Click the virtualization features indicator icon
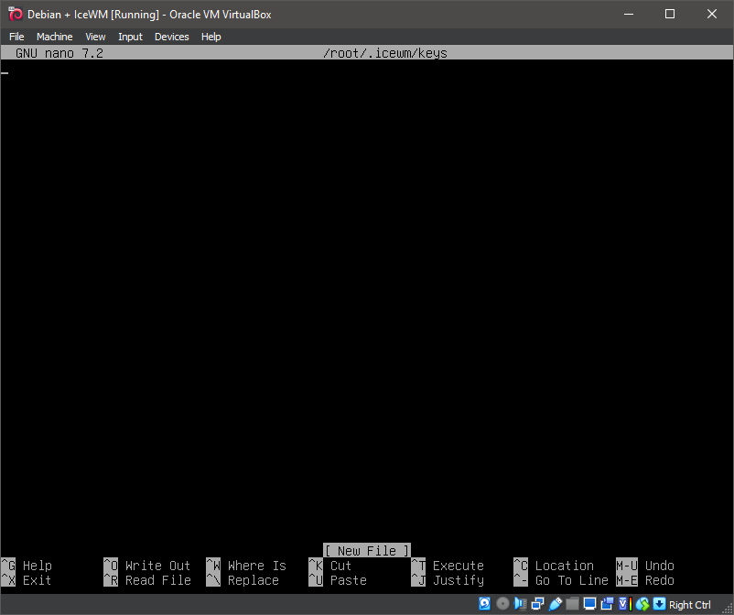 (623, 604)
